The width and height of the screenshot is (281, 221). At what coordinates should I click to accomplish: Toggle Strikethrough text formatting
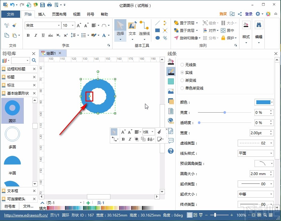tap(51, 35)
